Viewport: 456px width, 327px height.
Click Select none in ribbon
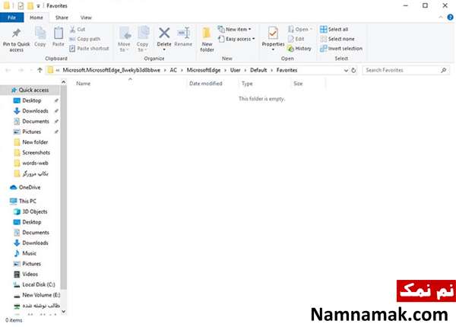click(x=337, y=39)
